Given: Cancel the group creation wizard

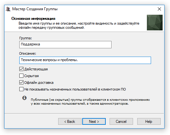Looking at the screenshot, I should point(121,121).
